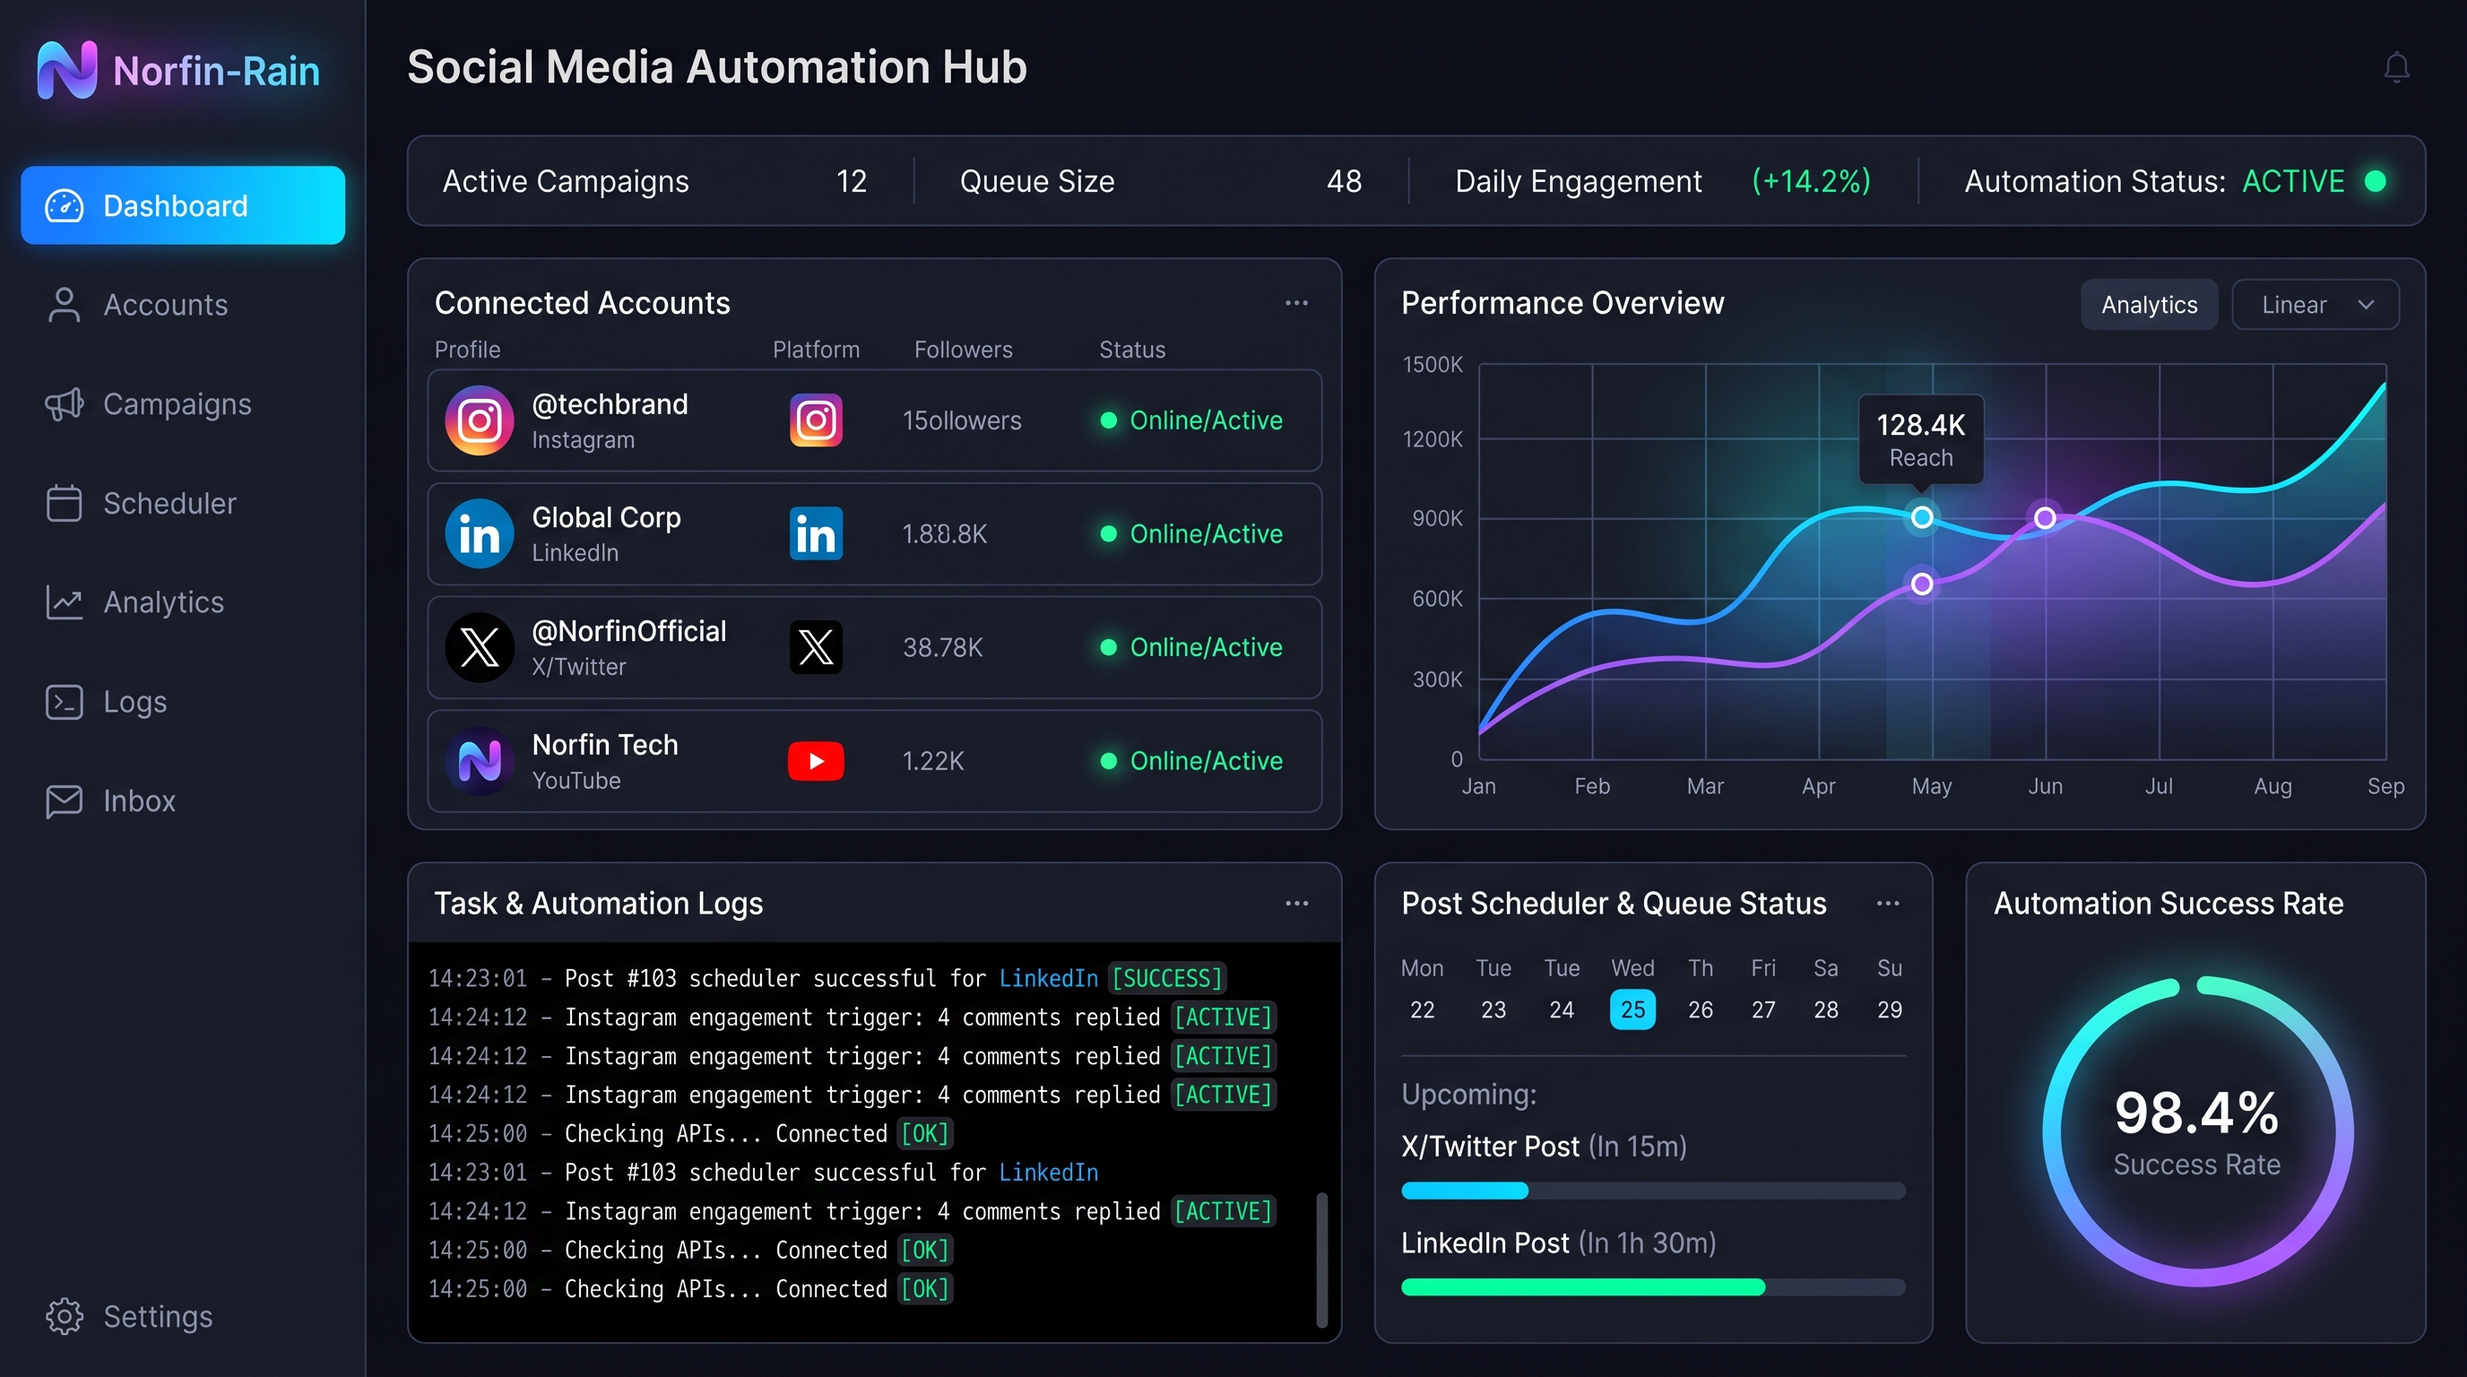The image size is (2467, 1377).
Task: Select day 25 in scheduler calendar
Action: [x=1632, y=1009]
